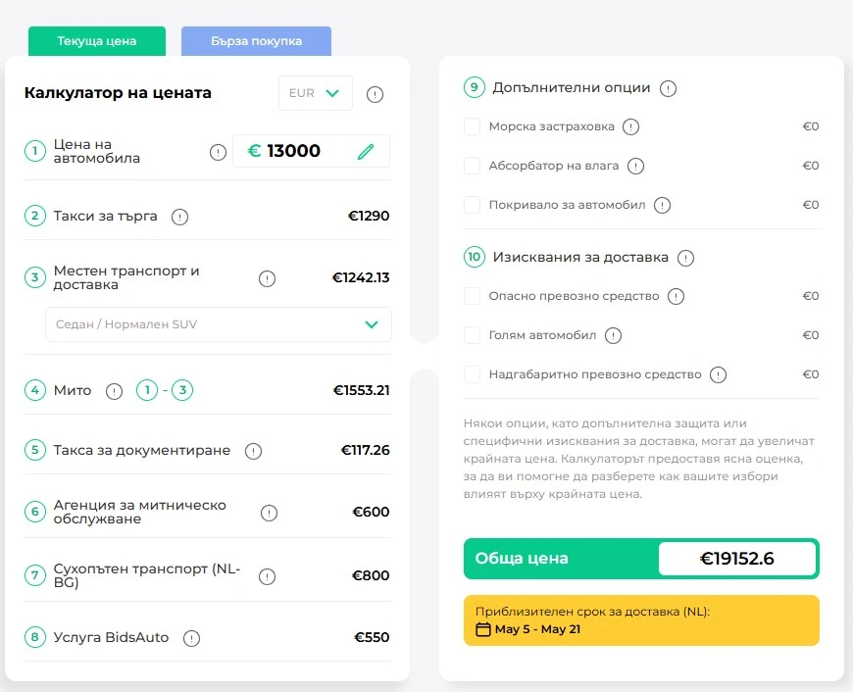Image resolution: width=853 pixels, height=692 pixels.
Task: Click the pencil edit icon for car price
Action: pyautogui.click(x=366, y=151)
